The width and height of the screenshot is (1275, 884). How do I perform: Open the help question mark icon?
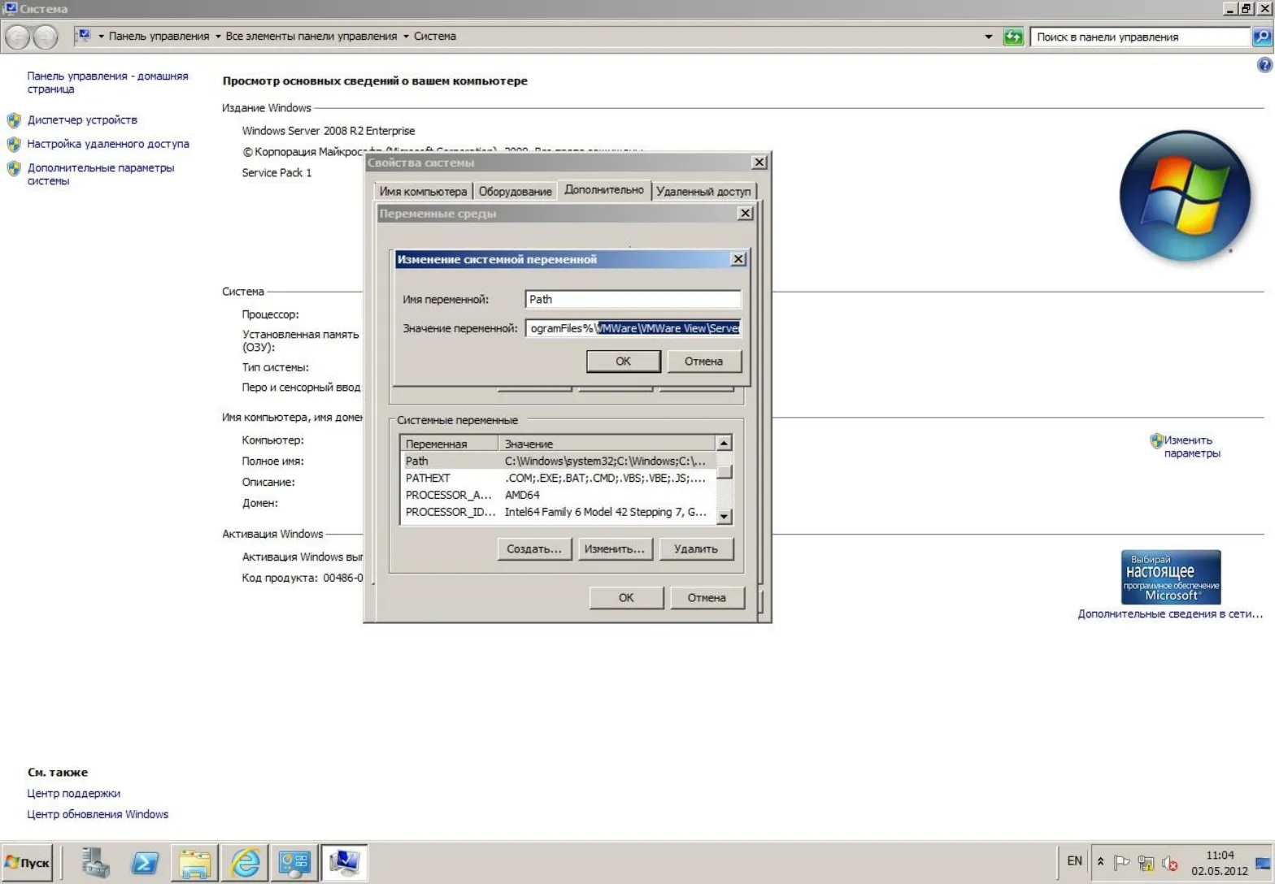[1264, 65]
